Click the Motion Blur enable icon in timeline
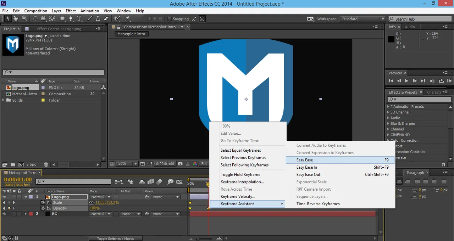This screenshot has width=454, height=241. pos(159,182)
